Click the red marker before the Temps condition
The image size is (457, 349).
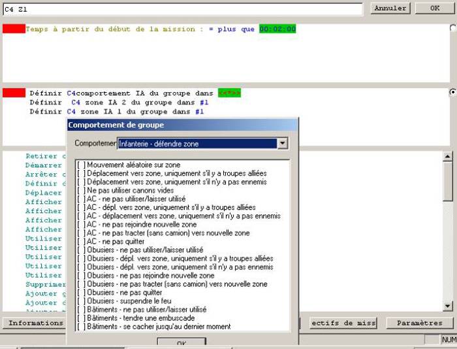click(14, 29)
